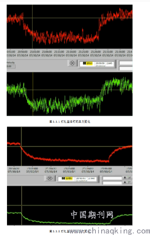Click the autoscale icon beside bottom lock
This screenshot has height=235, width=150.
point(129,182)
